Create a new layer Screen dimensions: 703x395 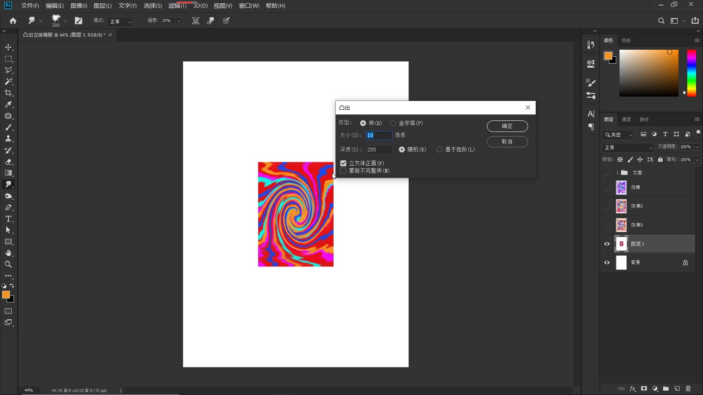pos(677,388)
